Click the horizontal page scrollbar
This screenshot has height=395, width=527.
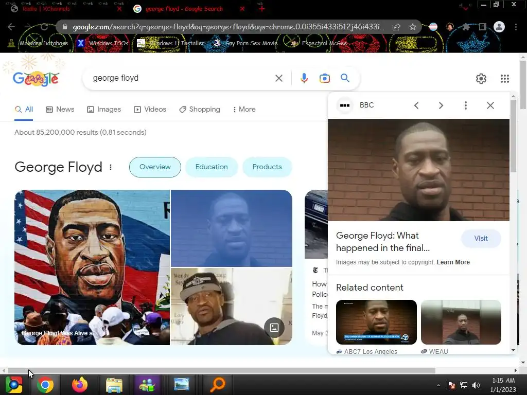tap(221, 370)
